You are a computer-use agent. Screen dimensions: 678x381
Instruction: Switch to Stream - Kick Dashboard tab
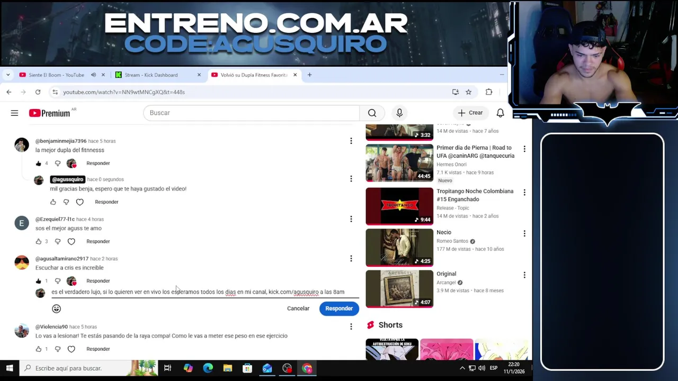click(x=151, y=75)
